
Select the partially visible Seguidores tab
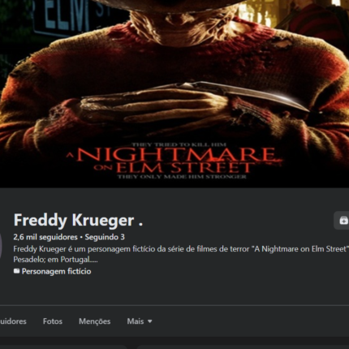[x=13, y=321]
